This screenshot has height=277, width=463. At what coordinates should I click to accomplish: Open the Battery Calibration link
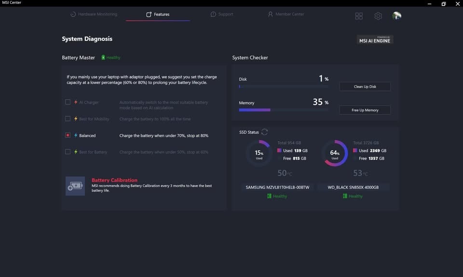114,180
